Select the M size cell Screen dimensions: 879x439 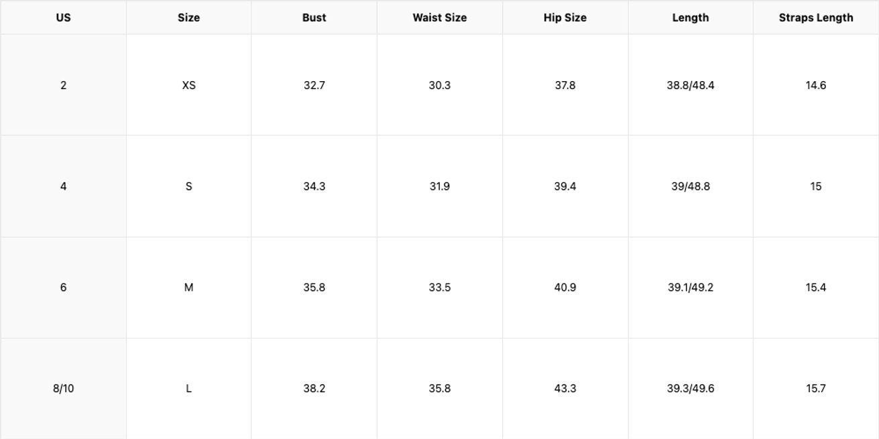[x=188, y=288]
